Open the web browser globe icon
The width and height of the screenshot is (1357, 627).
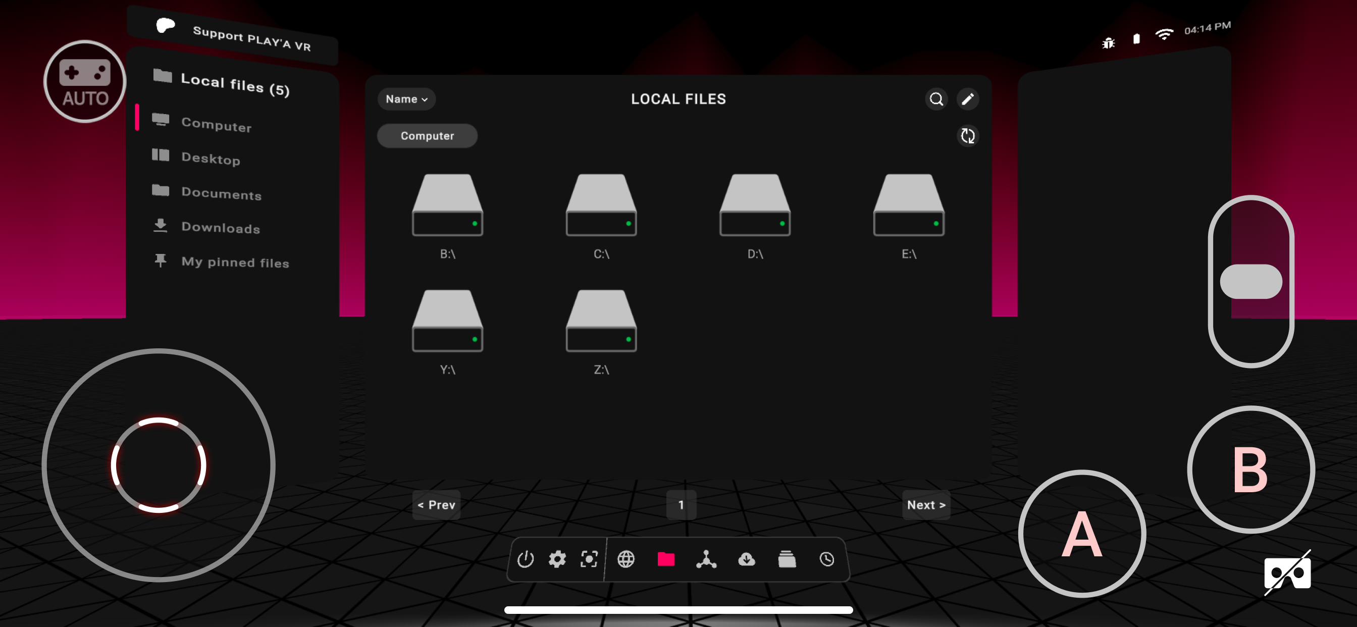coord(626,559)
